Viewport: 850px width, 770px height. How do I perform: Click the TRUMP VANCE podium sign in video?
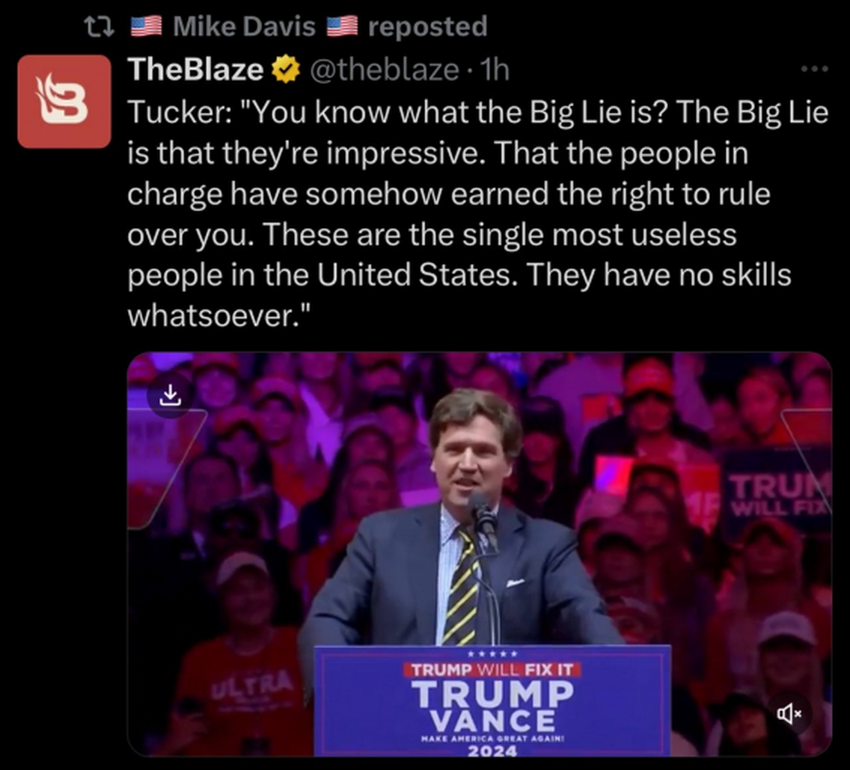(492, 700)
